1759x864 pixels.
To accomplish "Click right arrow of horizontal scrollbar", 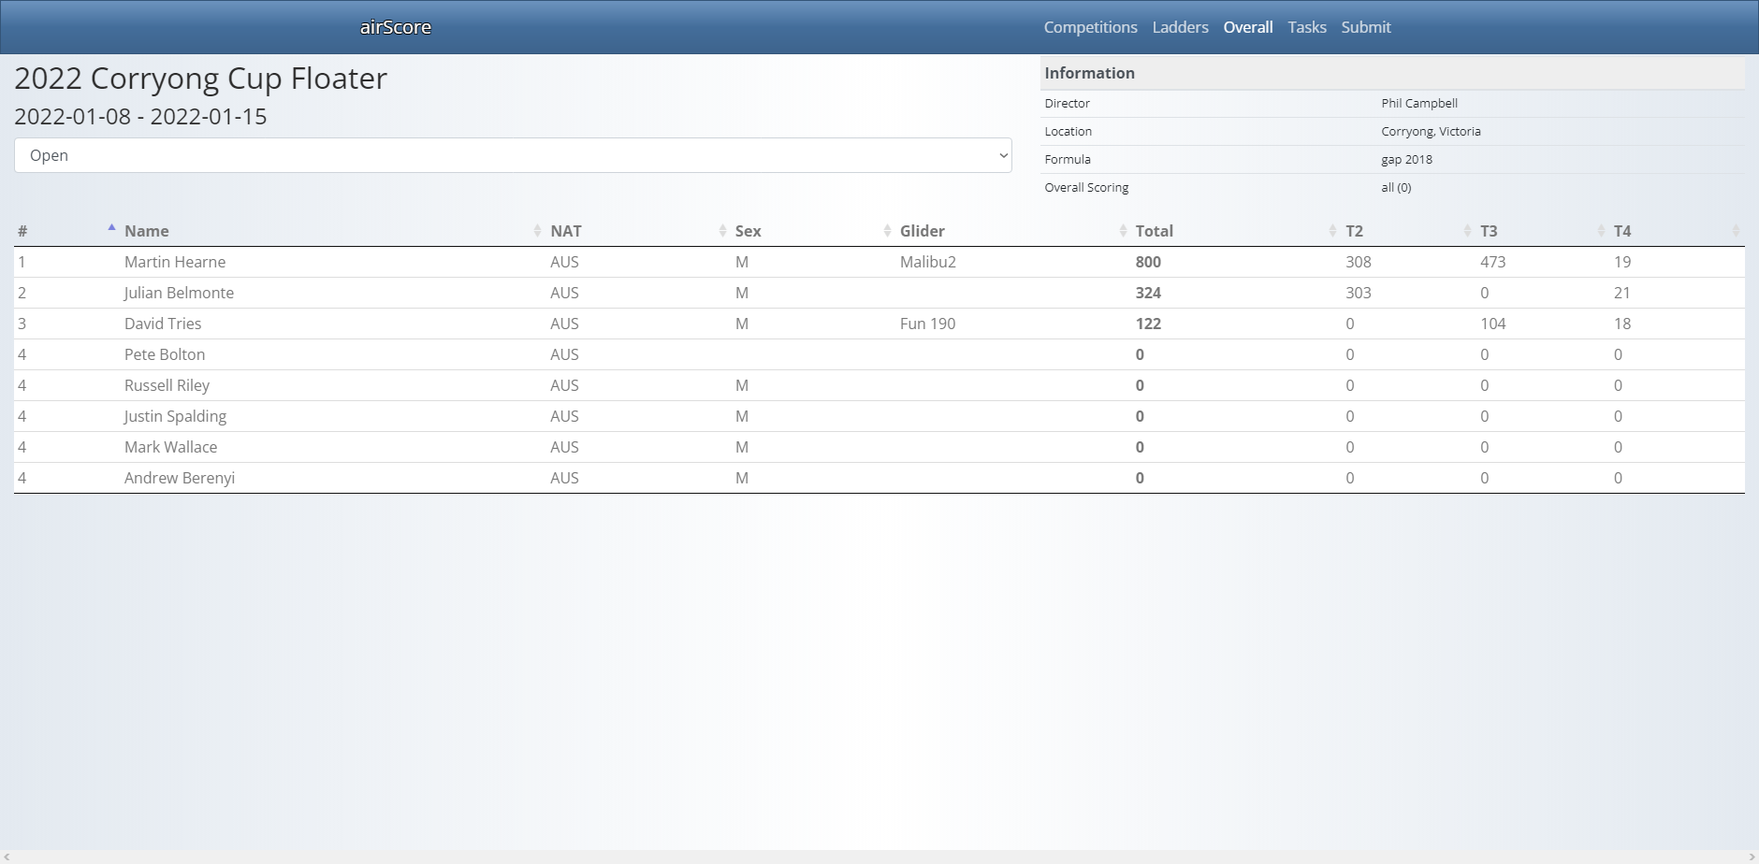I will click(1752, 857).
